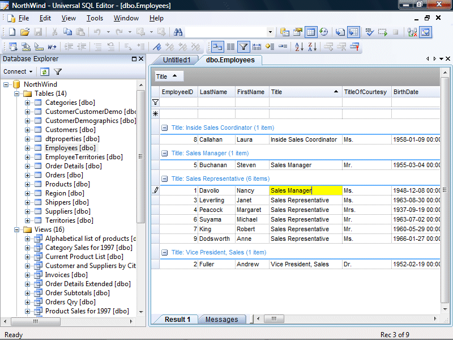Viewport: 453px width, 340px height.
Task: Expand the Employees [dbo] table node
Action: [x=27, y=148]
